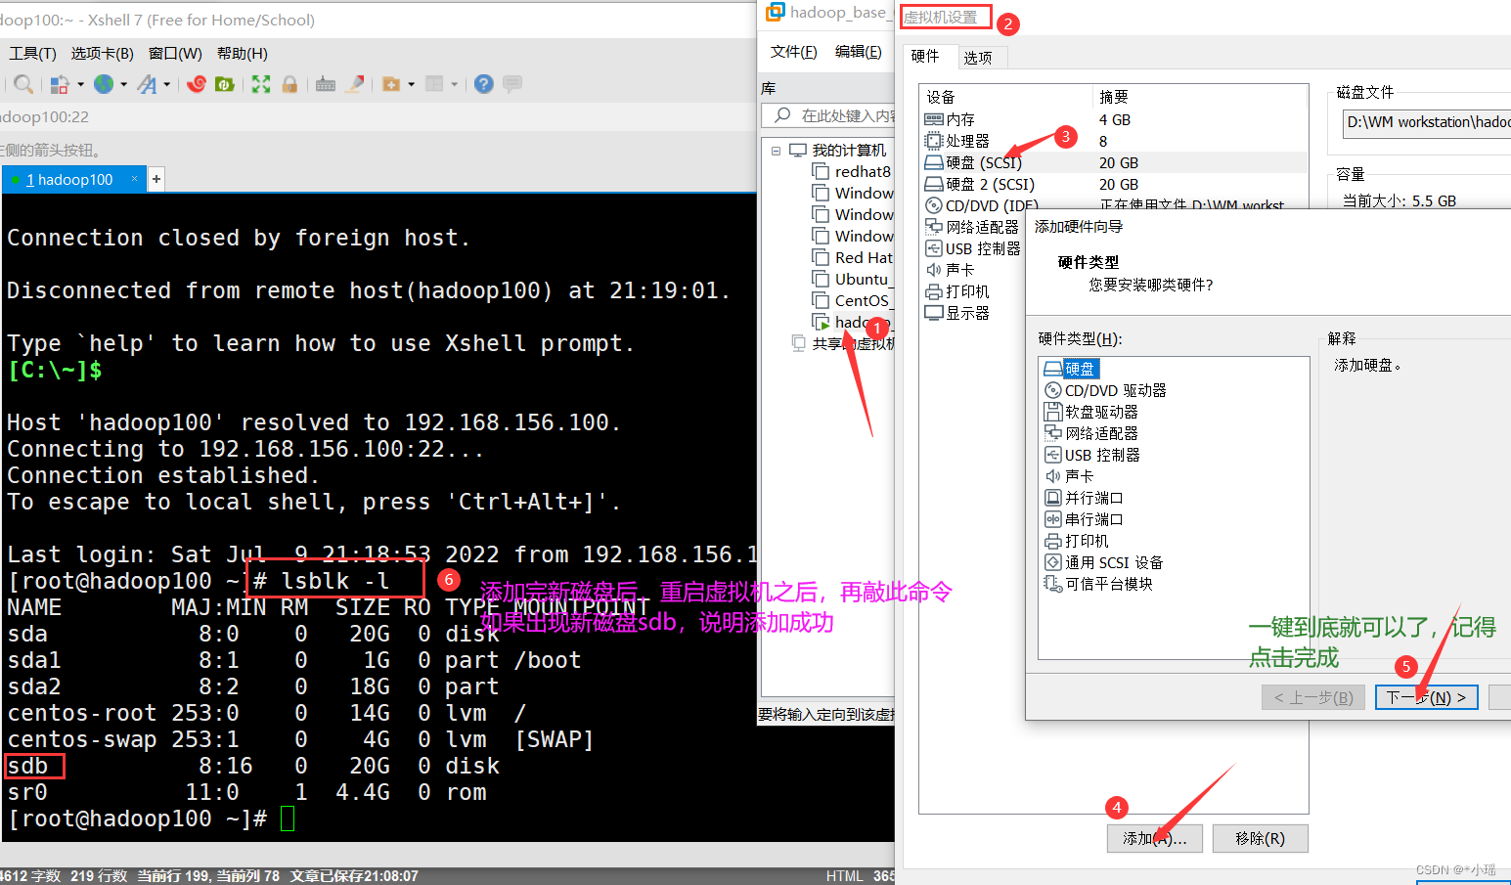Open the 选项卡(B) menu in Xshell

click(x=102, y=54)
